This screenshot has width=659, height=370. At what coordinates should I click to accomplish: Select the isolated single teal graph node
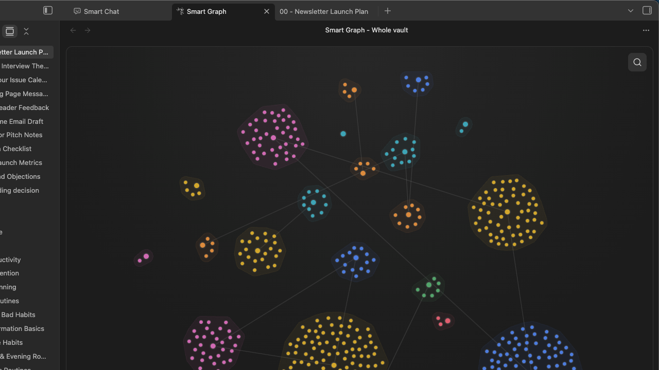click(343, 134)
